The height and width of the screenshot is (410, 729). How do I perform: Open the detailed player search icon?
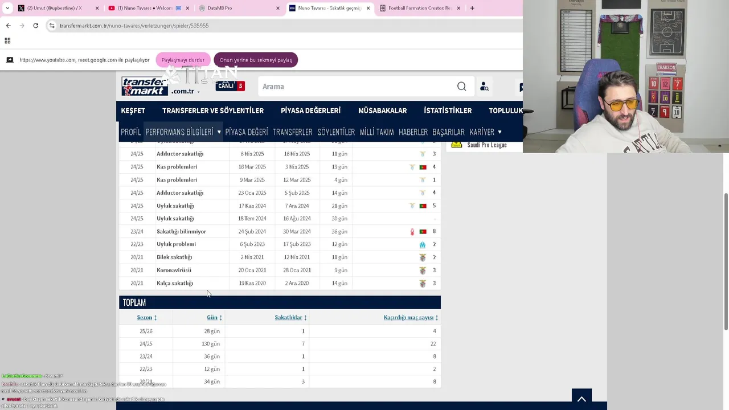point(484,87)
